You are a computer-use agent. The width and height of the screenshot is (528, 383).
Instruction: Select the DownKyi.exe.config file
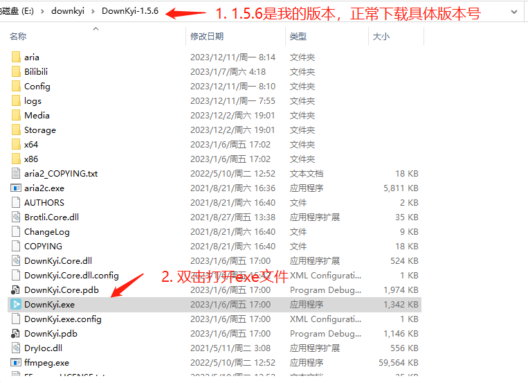tap(62, 319)
